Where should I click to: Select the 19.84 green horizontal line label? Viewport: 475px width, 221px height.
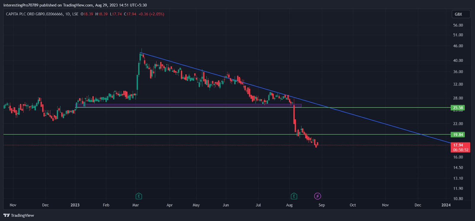[457, 135]
